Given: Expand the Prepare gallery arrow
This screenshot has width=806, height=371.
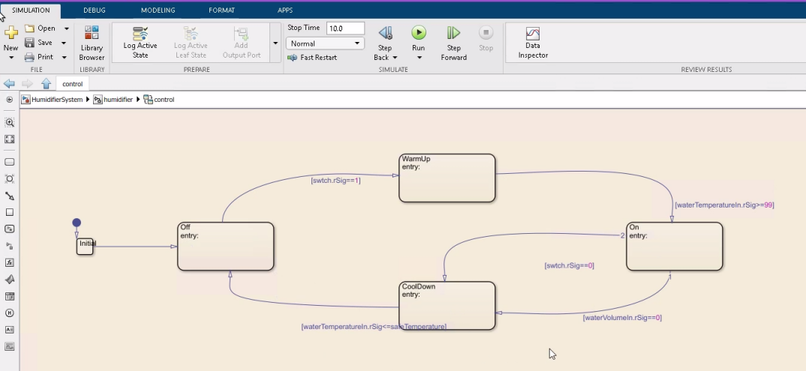Looking at the screenshot, I should pyautogui.click(x=275, y=43).
